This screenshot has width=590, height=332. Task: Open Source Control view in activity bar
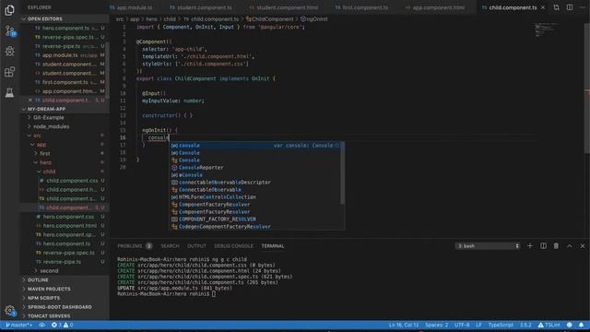(10, 30)
